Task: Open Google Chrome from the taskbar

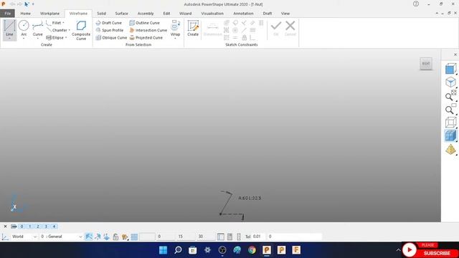Action: [x=252, y=250]
